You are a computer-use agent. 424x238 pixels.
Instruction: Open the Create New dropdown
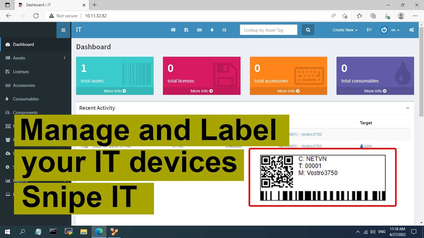click(345, 30)
